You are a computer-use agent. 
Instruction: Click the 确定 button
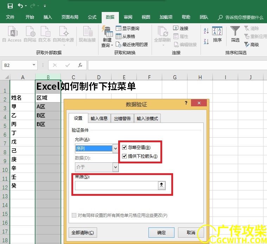coord(161,233)
